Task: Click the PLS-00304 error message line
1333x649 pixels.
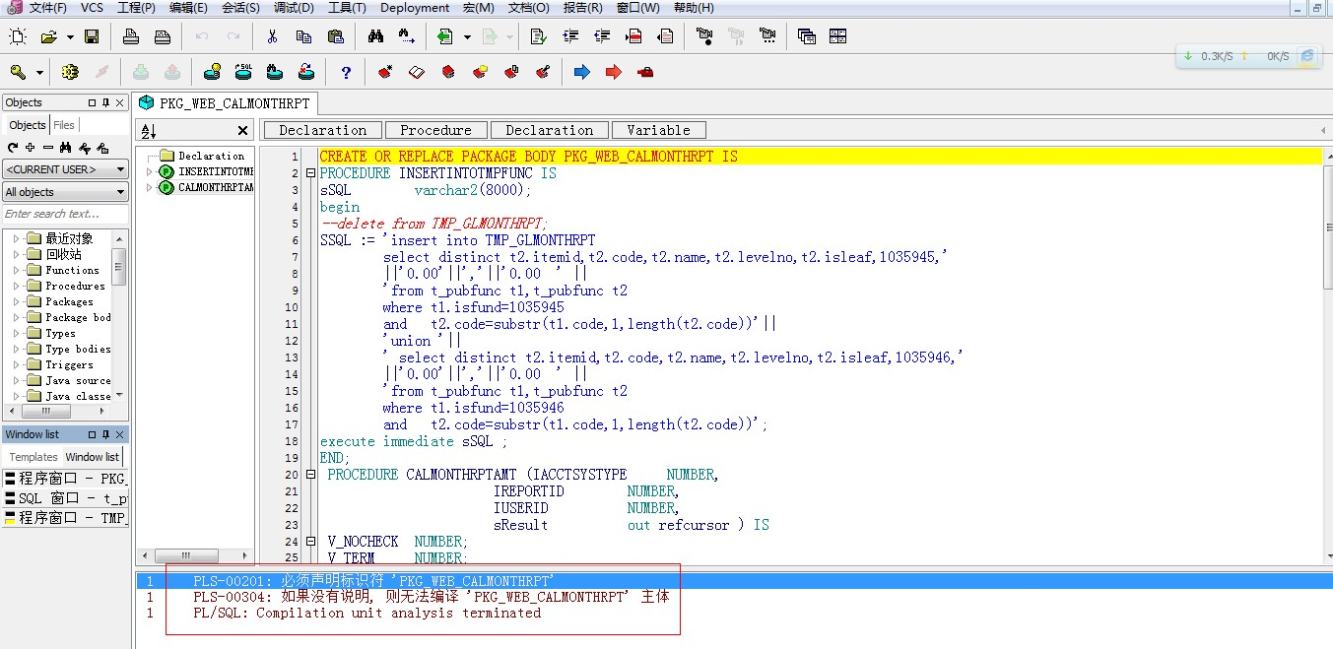Action: pos(431,597)
